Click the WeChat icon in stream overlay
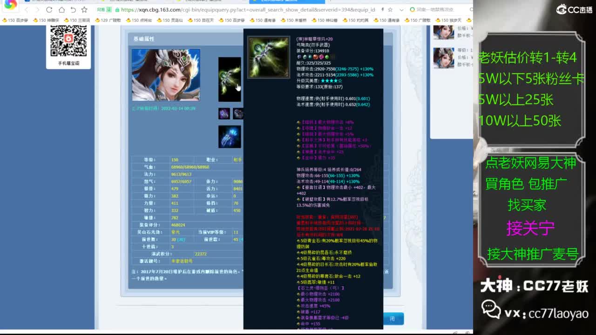The height and width of the screenshot is (335, 596). [491, 309]
